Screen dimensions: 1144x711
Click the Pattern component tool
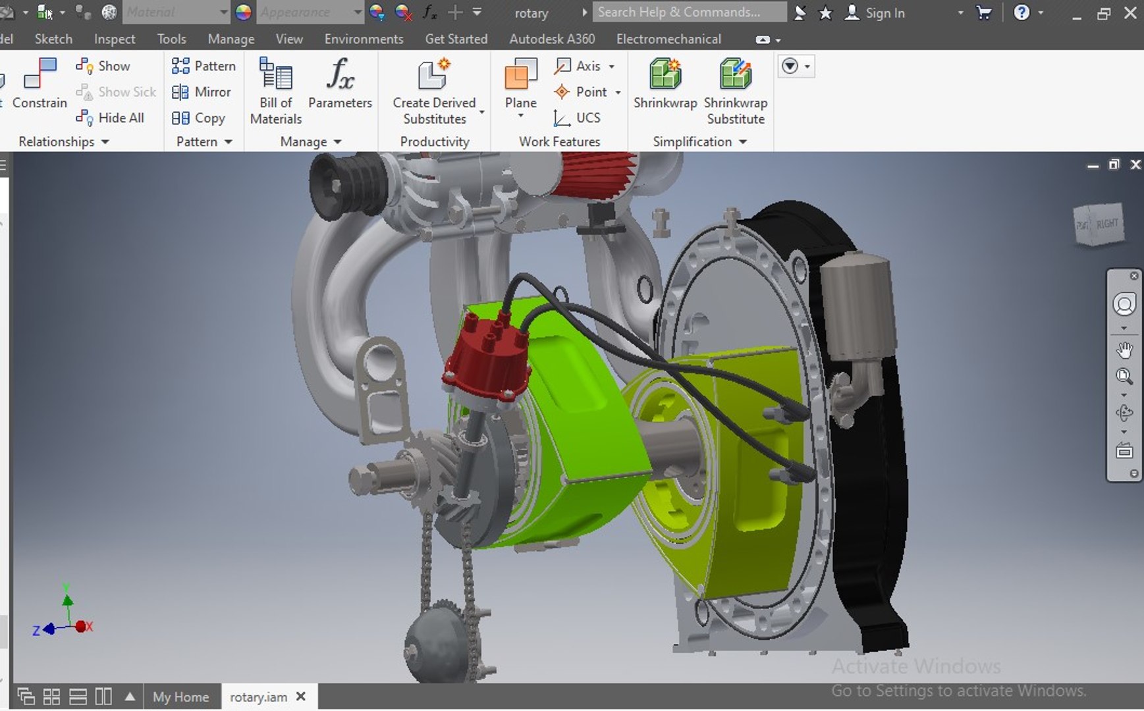[x=204, y=66]
